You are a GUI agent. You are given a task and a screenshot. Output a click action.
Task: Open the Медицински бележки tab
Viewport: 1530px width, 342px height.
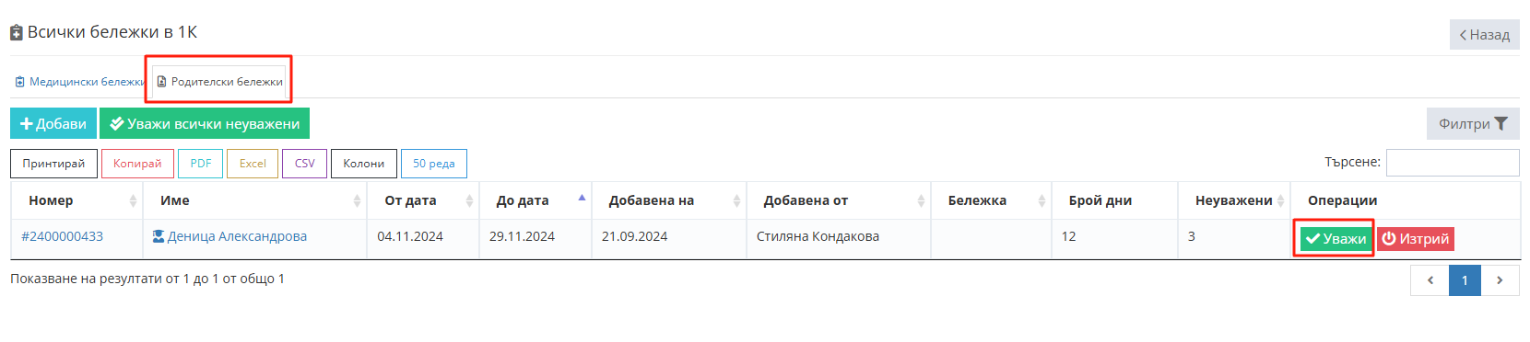pyautogui.click(x=79, y=82)
